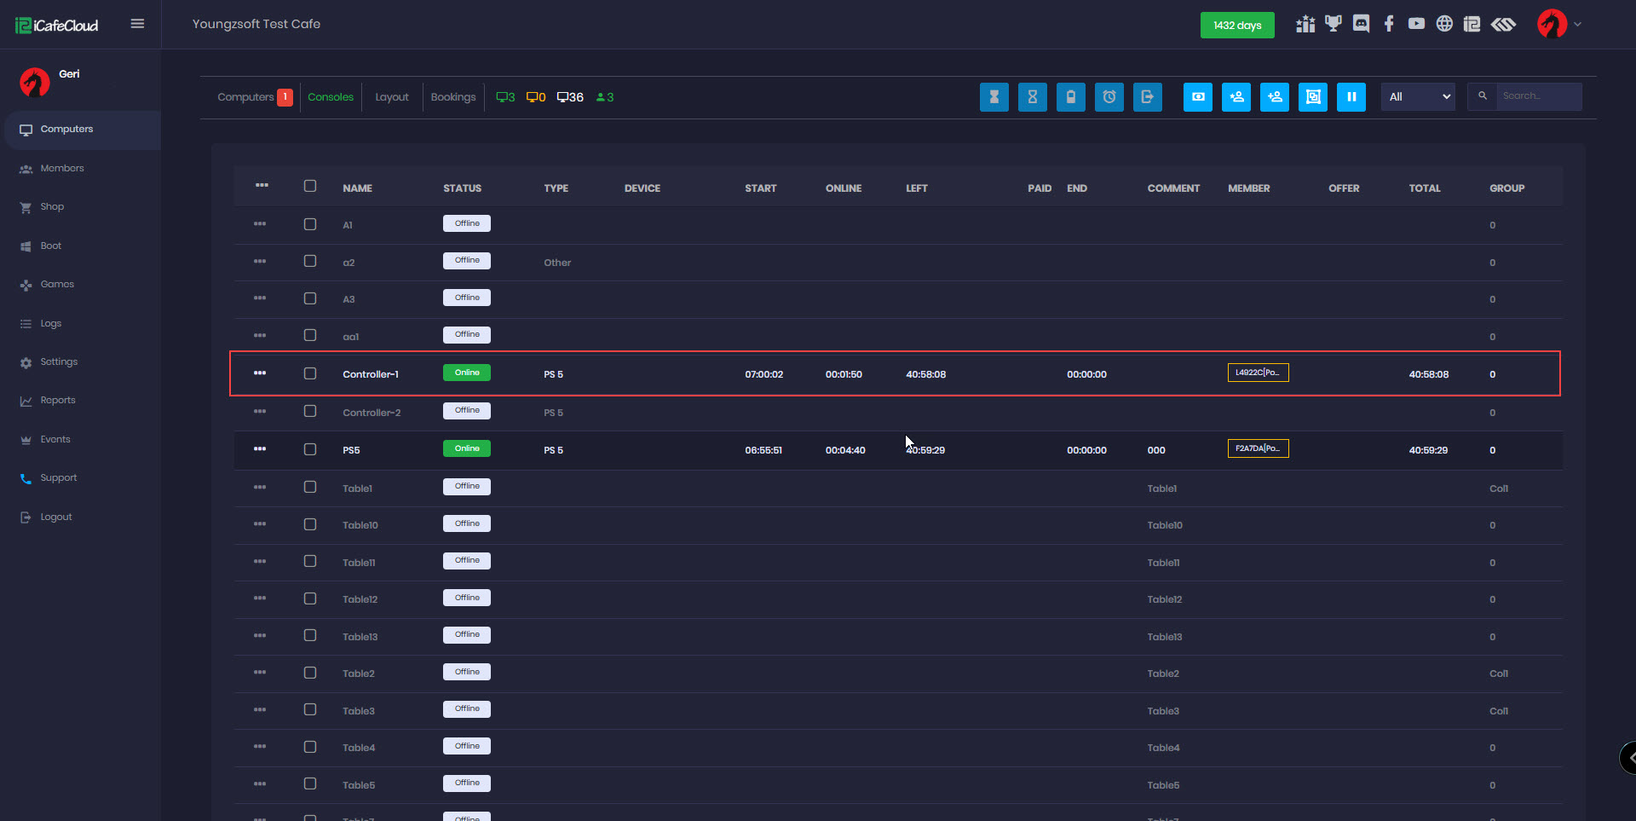The height and width of the screenshot is (821, 1636).
Task: Open the three-dot menu for Controller-1
Action: click(x=260, y=373)
